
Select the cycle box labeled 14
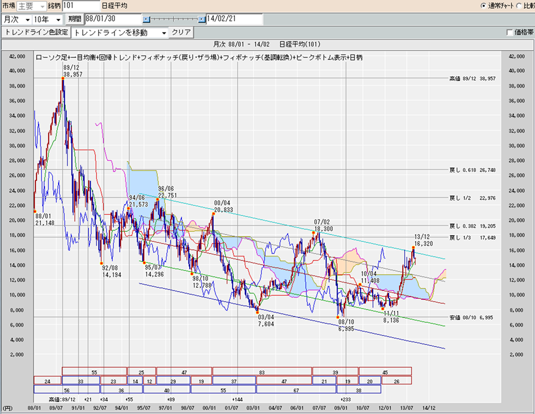click(135, 380)
